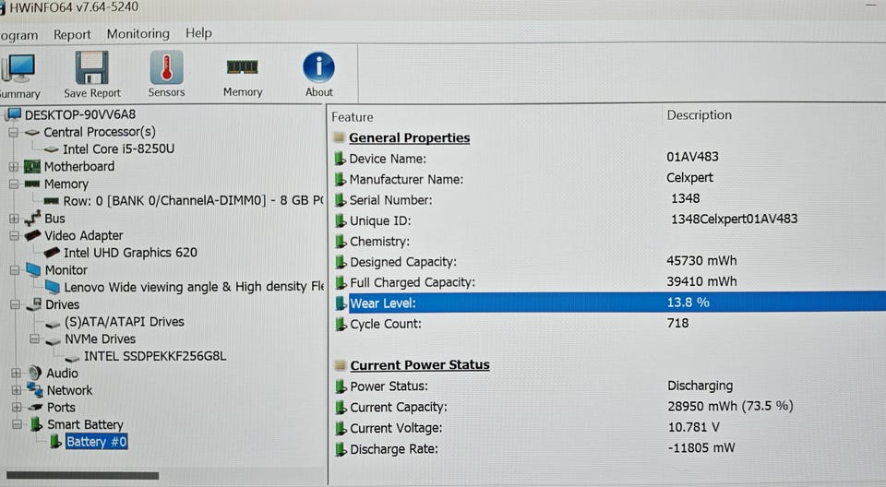Click the Description column header
Viewport: 886px width, 487px height.
699,115
